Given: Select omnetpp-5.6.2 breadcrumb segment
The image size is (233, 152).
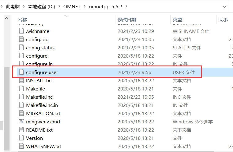Looking at the screenshot, I should pos(106,7).
